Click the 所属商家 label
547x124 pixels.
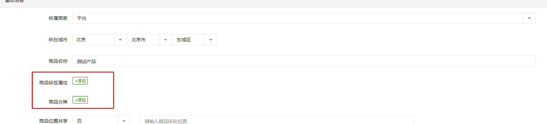pyautogui.click(x=58, y=18)
